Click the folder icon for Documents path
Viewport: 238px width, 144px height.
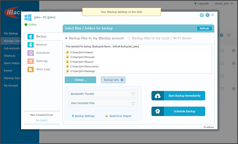pos(67,67)
